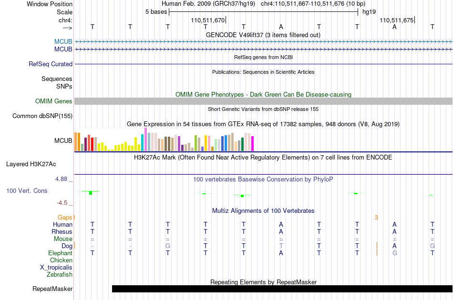
Task: Click the Zebrafish species row label
Action: coord(60,274)
